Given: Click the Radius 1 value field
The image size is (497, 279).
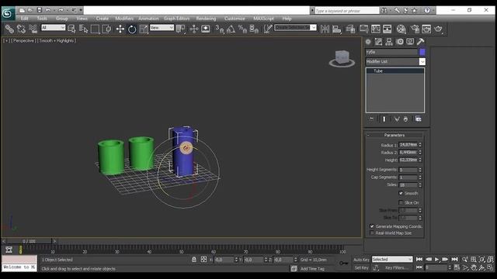Looking at the screenshot, I should [408, 145].
